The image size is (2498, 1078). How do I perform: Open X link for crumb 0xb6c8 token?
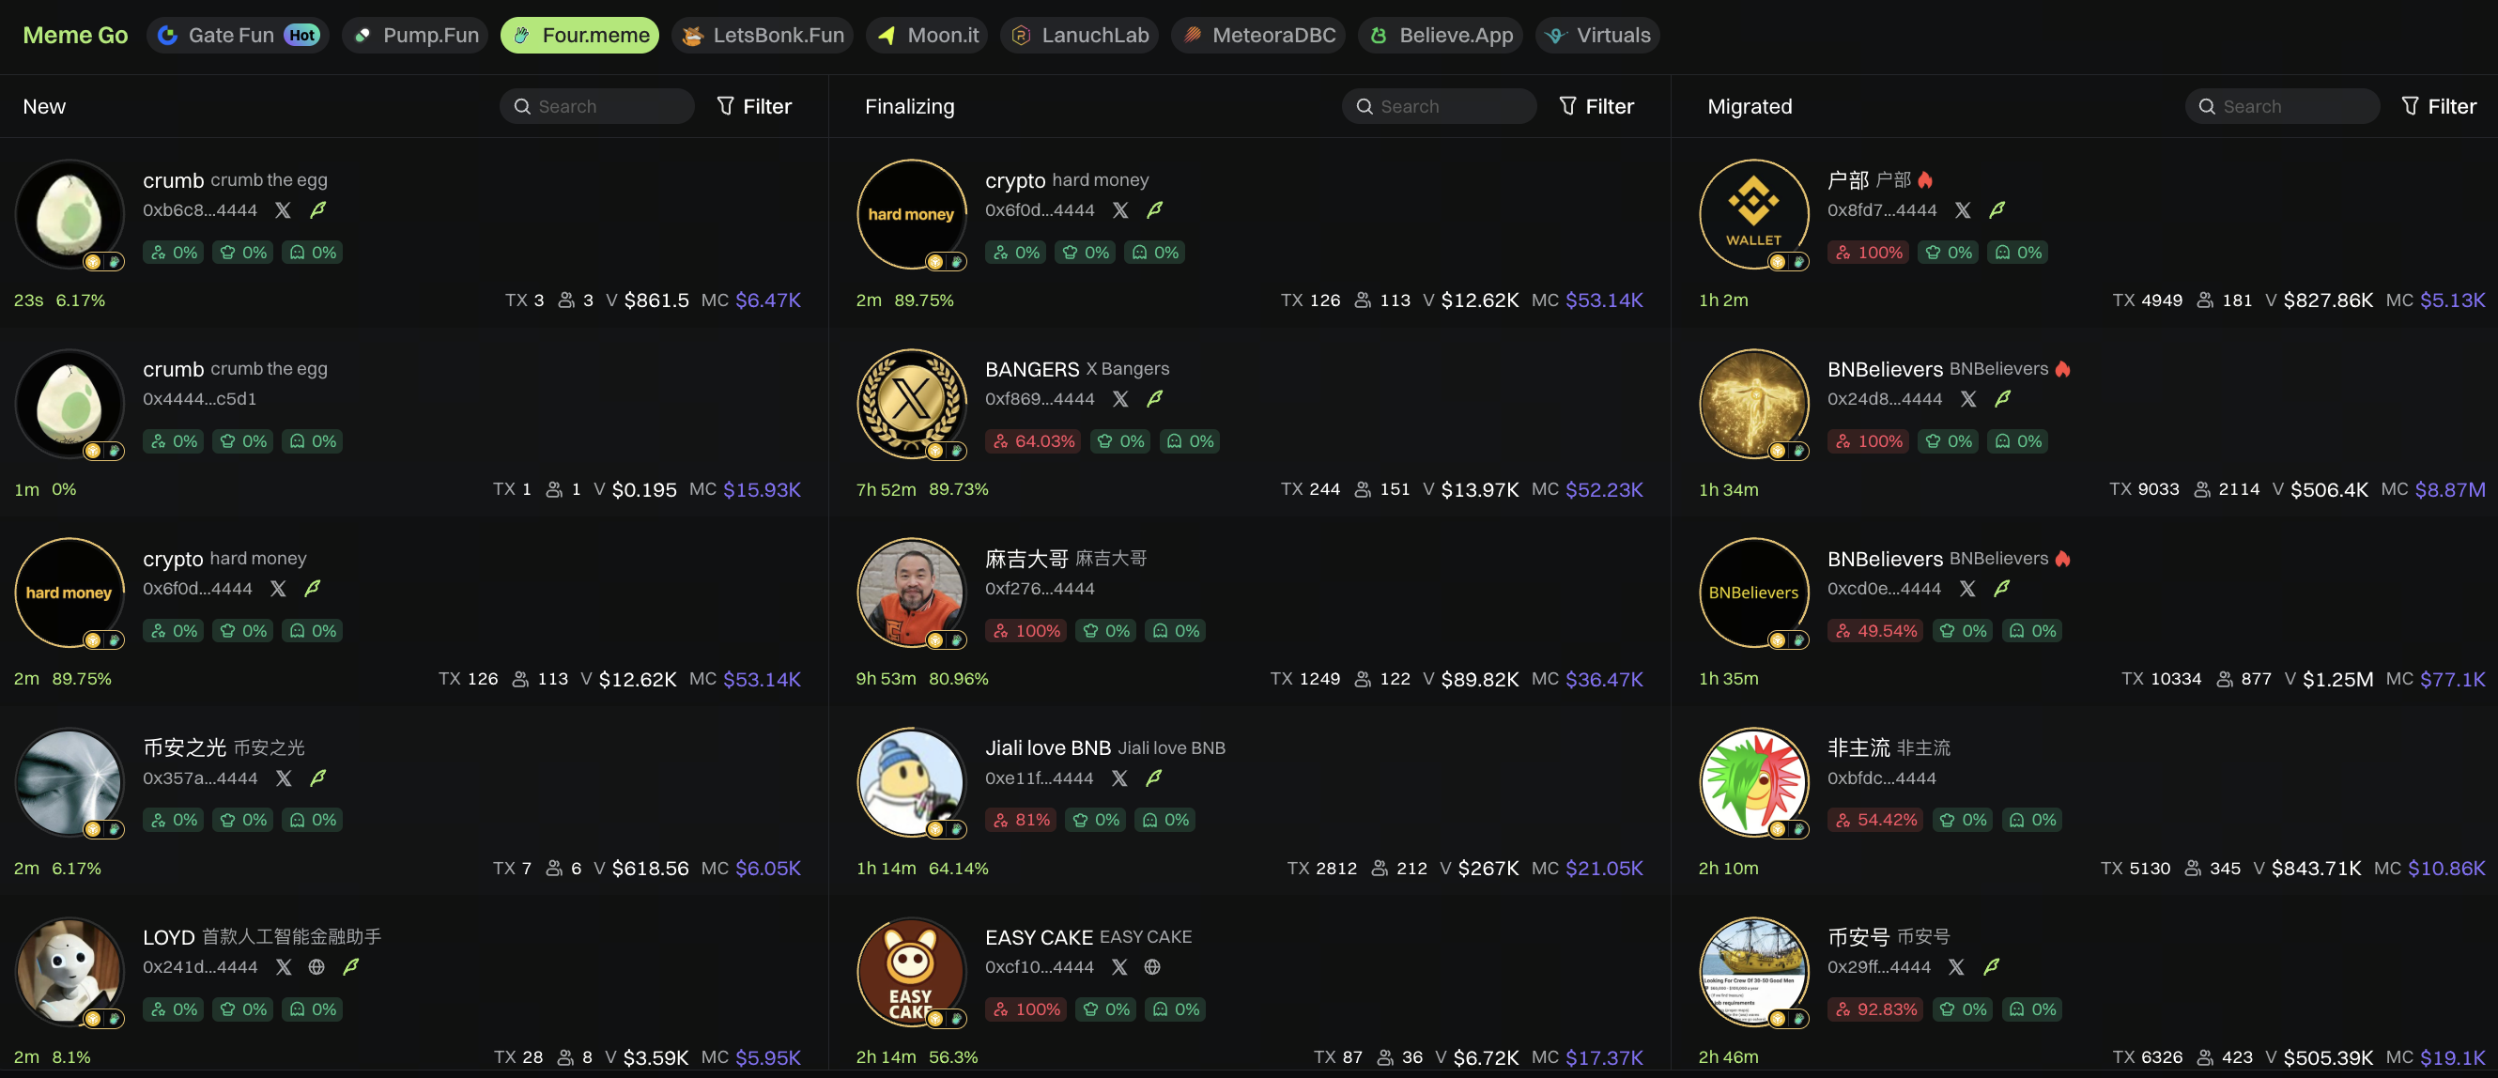(282, 209)
